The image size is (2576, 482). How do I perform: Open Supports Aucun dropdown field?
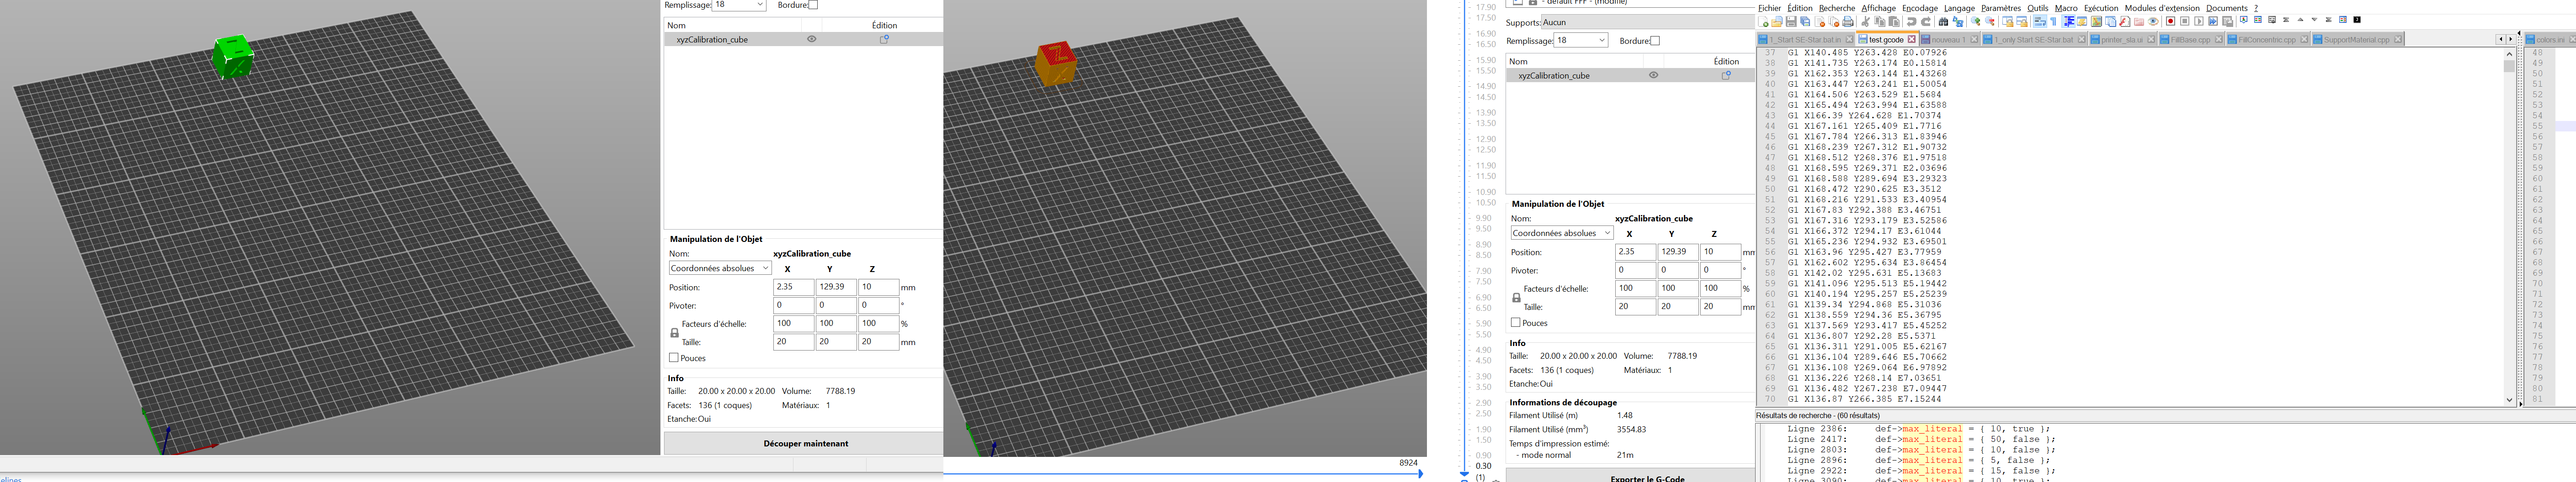click(x=1648, y=22)
